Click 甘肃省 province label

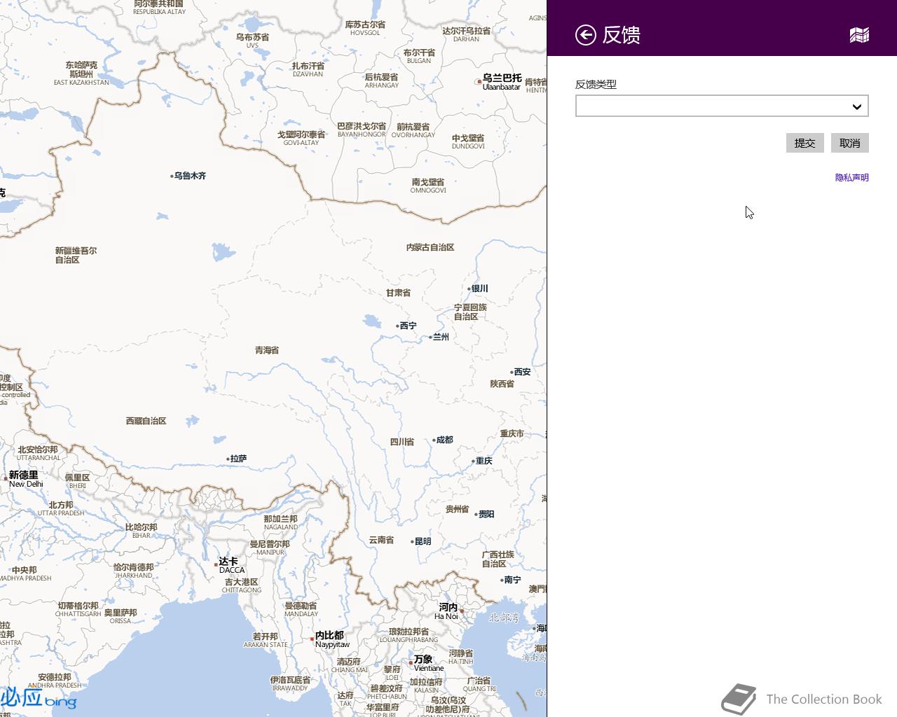(x=398, y=293)
